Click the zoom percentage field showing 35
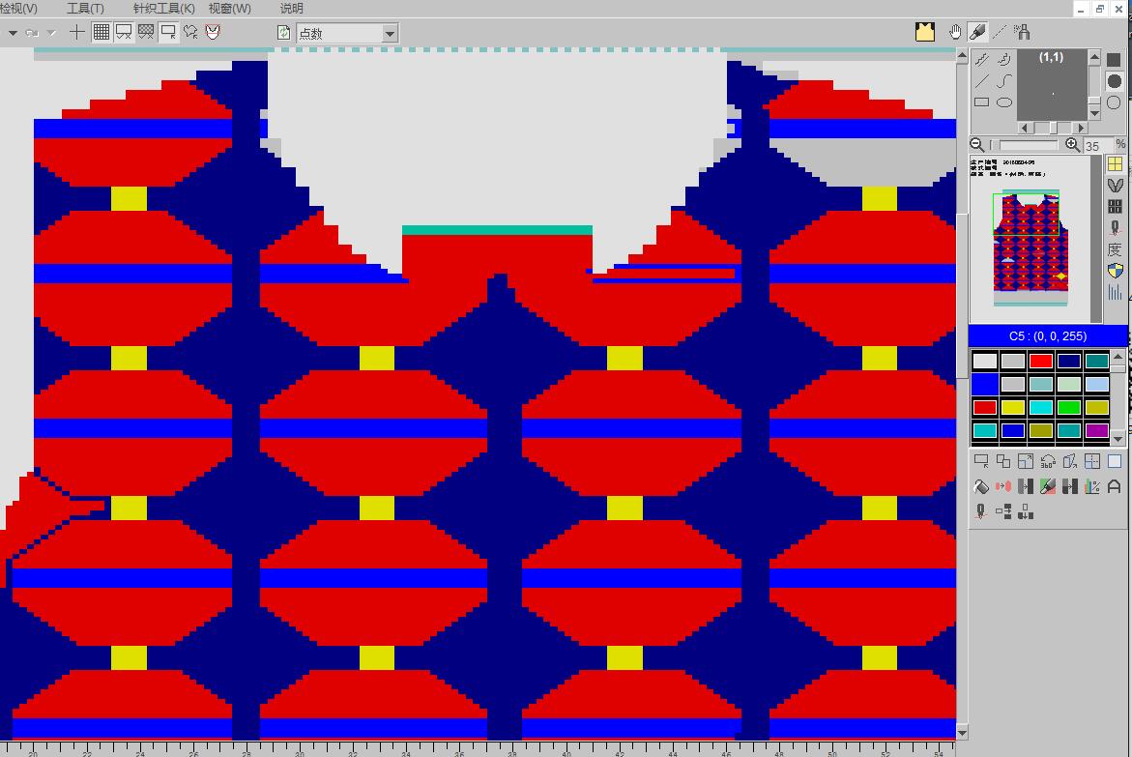Screen dimensions: 1132x757 (x=1097, y=146)
